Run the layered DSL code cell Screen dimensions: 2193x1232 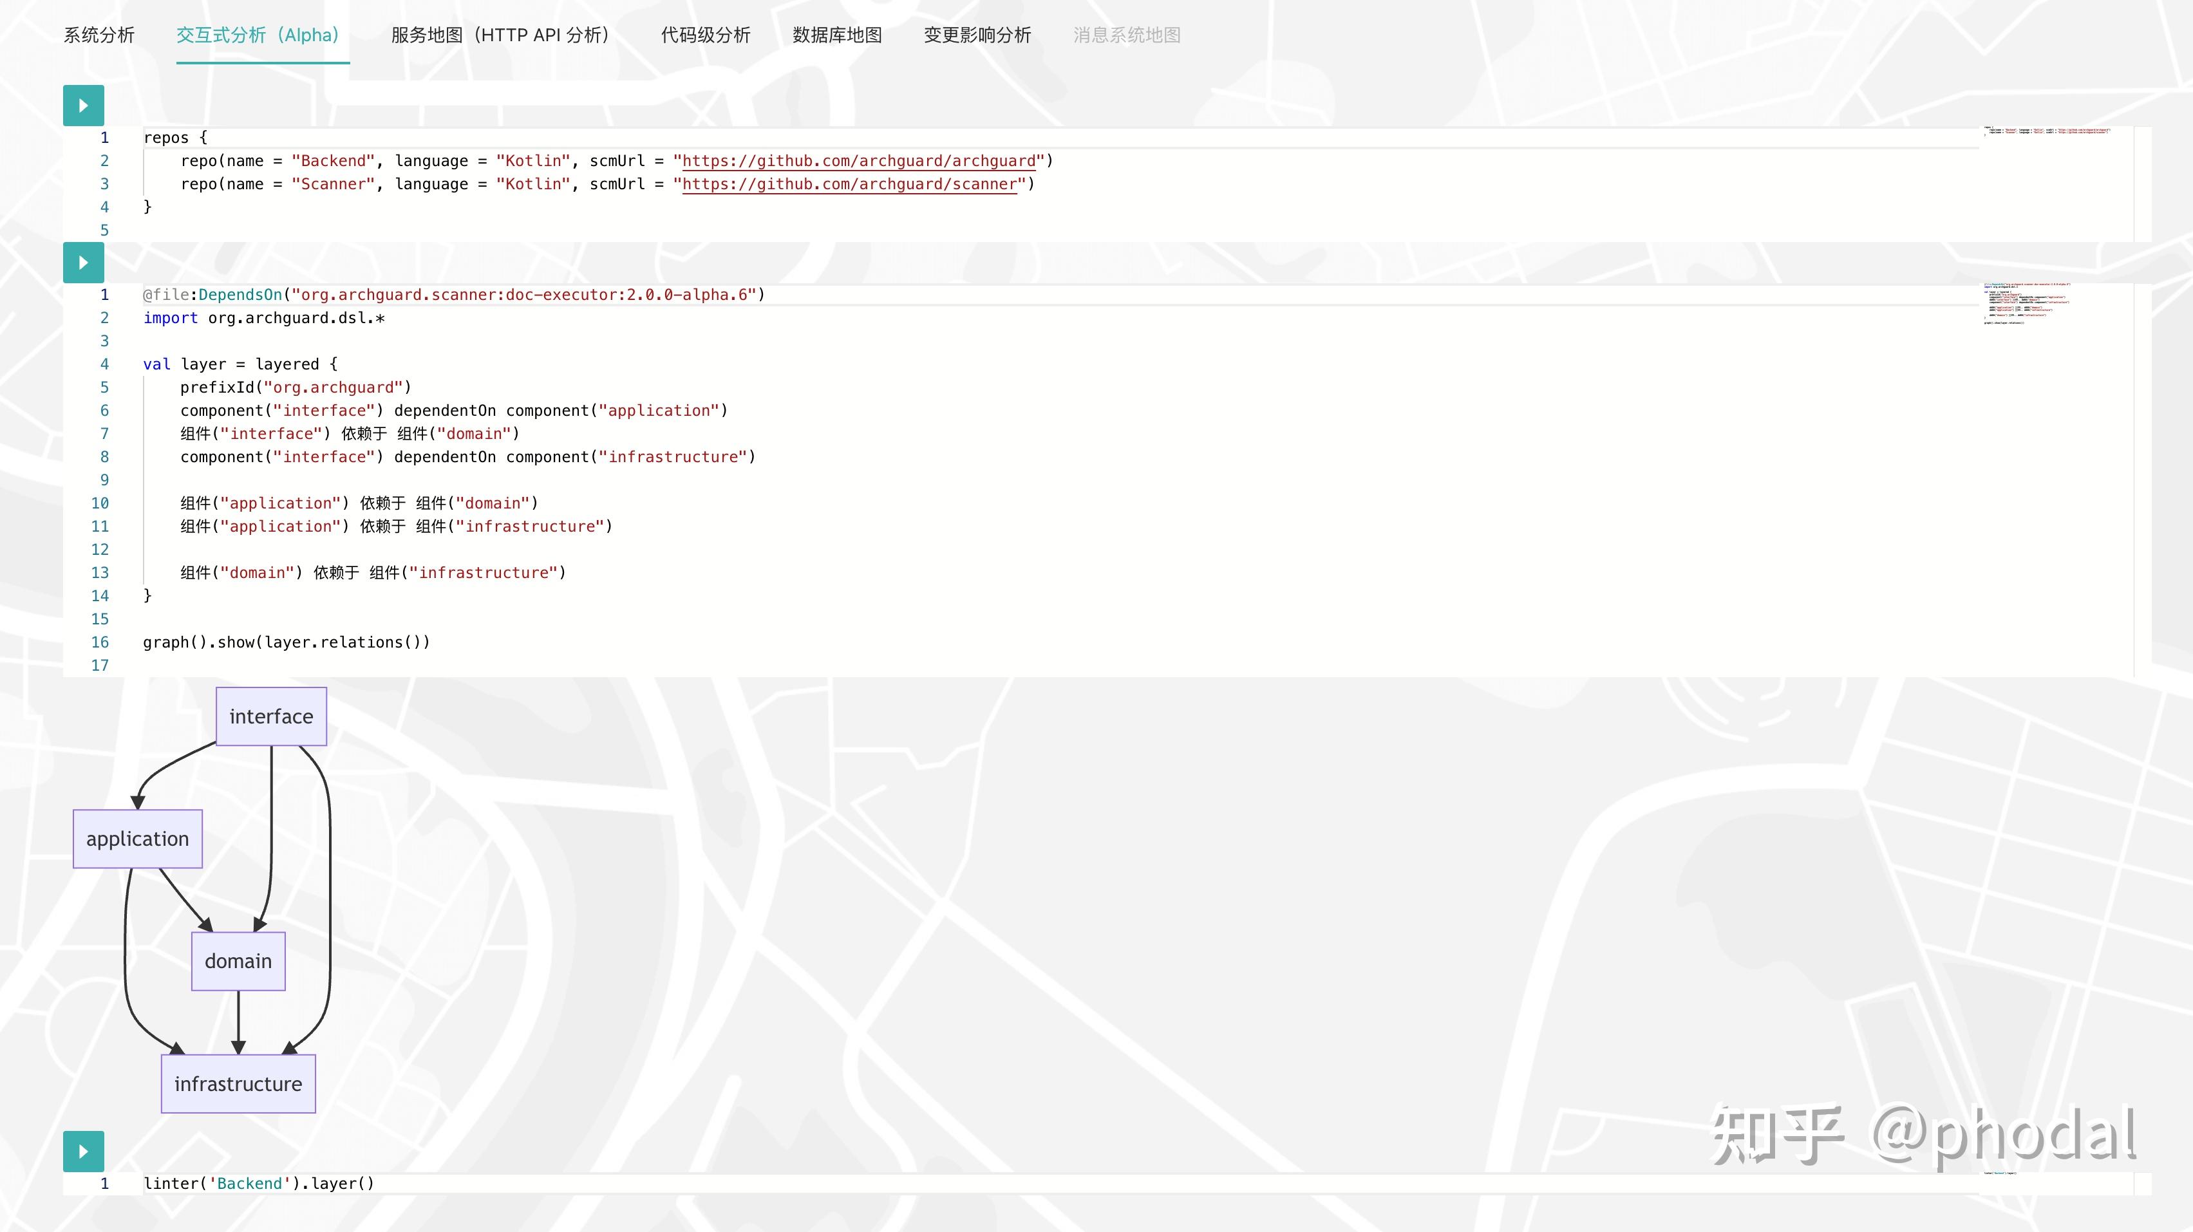point(84,263)
